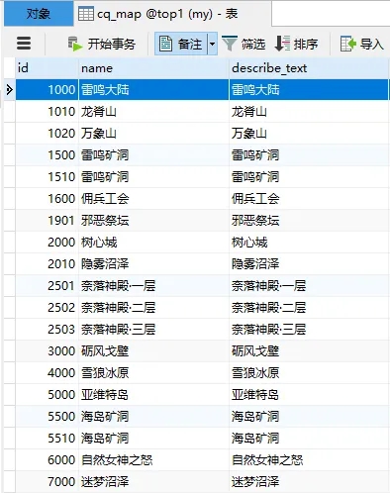Viewport: 390px width, 493px height.
Task: Select describe_text cell 龙脊山
Action: (309, 112)
